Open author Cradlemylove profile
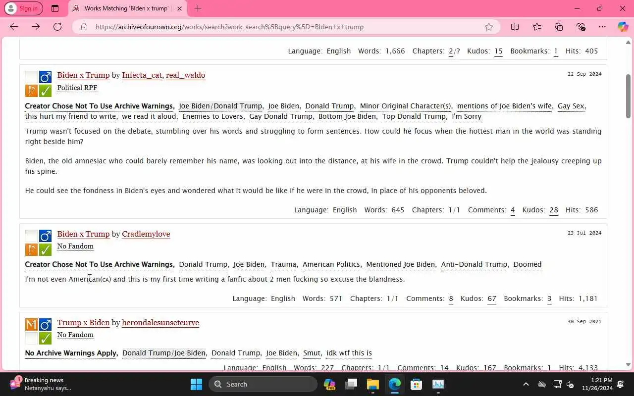Image resolution: width=634 pixels, height=396 pixels. pyautogui.click(x=146, y=234)
